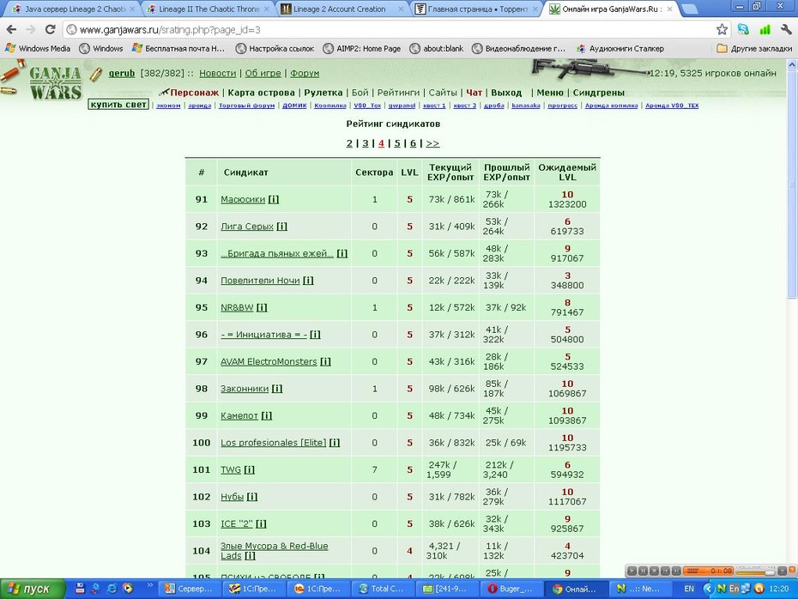Switch to the Сервер taskbar window
Viewport: 798px width, 599px height.
(x=190, y=589)
